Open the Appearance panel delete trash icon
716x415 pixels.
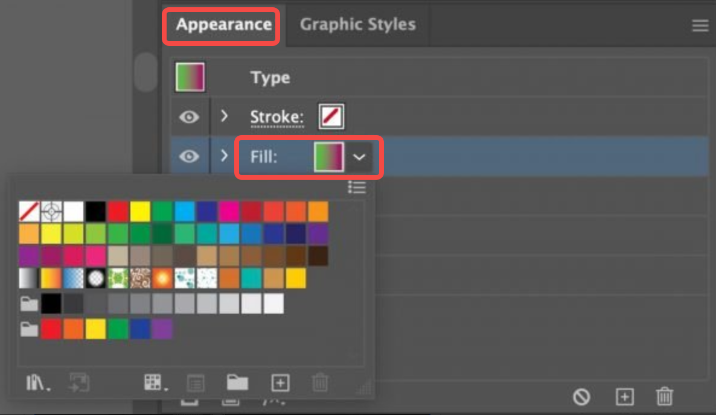(664, 397)
